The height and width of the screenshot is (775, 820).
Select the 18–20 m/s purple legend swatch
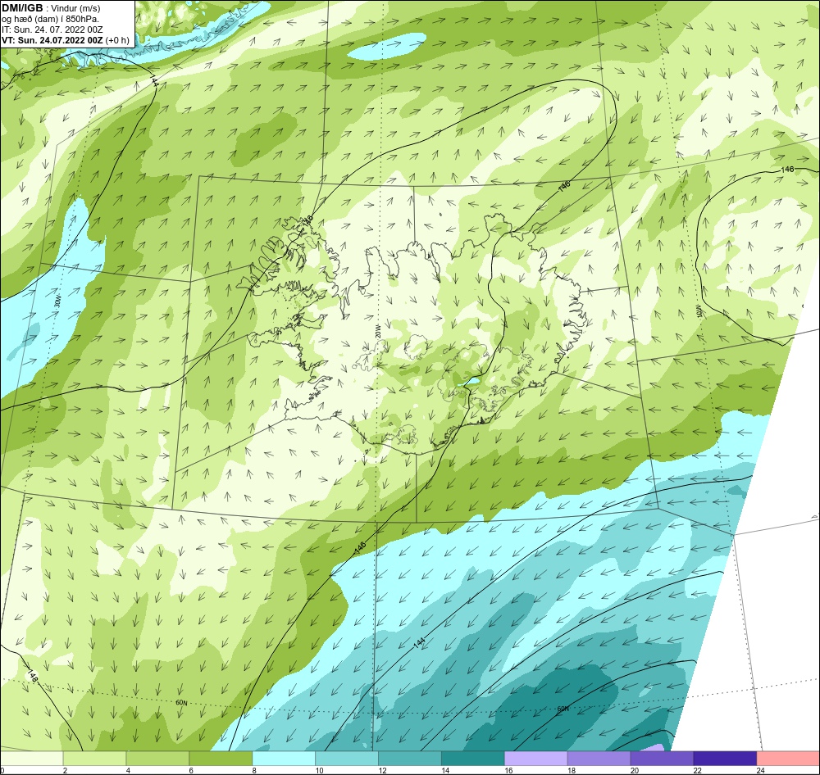pyautogui.click(x=599, y=759)
